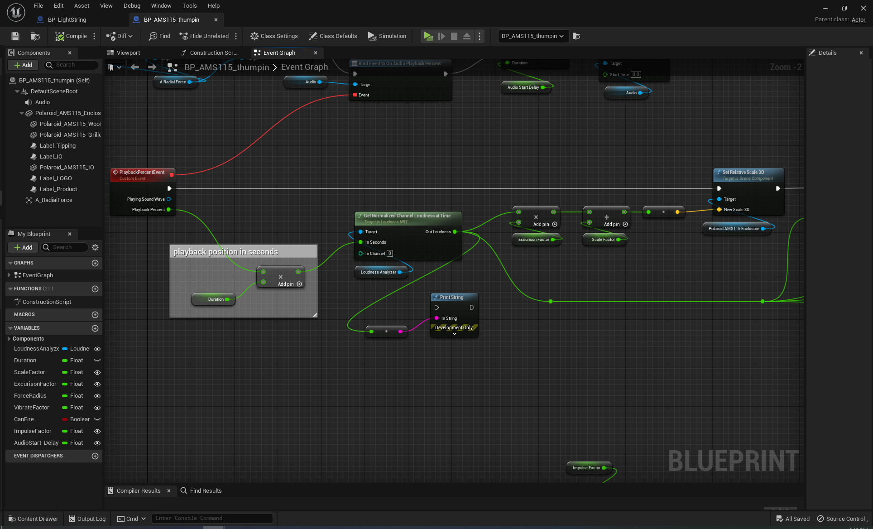Open Class Settings
873x529 pixels.
pyautogui.click(x=274, y=36)
